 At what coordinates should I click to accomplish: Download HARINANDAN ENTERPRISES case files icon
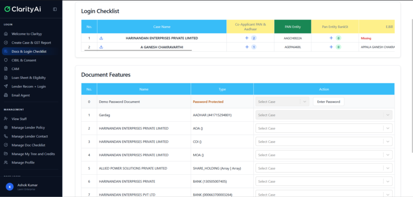coord(101,38)
